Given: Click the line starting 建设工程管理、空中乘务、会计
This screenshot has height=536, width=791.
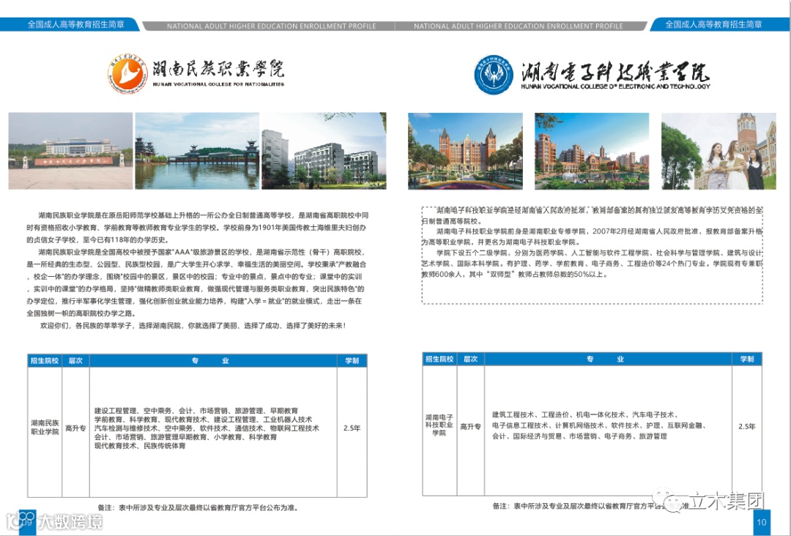Looking at the screenshot, I should click(x=196, y=411).
